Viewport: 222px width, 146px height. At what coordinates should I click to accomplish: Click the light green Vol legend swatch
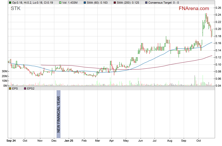tap(60, 2)
